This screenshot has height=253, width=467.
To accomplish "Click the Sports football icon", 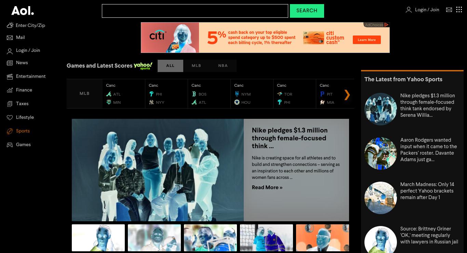I will [10, 131].
